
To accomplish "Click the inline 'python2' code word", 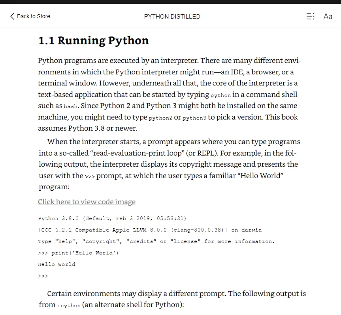I will [160, 118].
